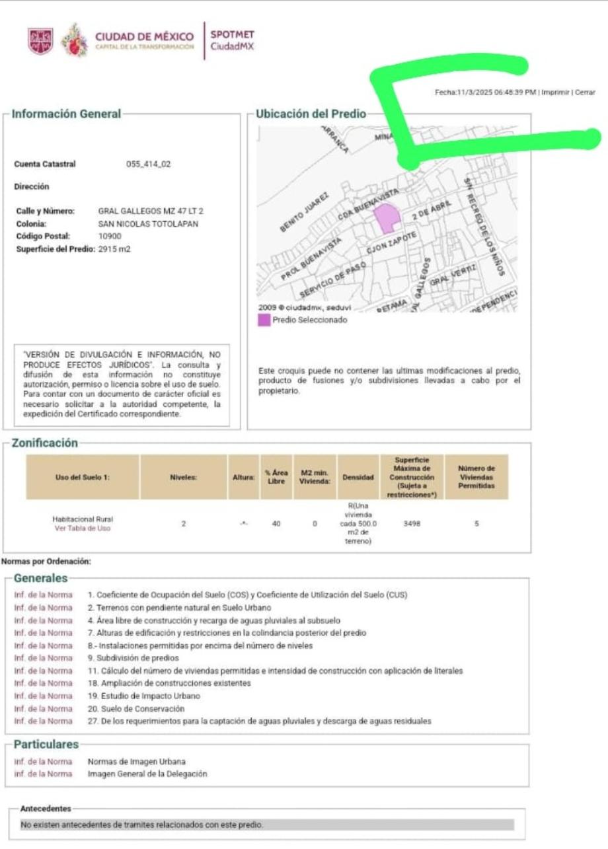The height and width of the screenshot is (849, 608).
Task: Open the Ver Tabla de Uso link
Action: tap(83, 528)
